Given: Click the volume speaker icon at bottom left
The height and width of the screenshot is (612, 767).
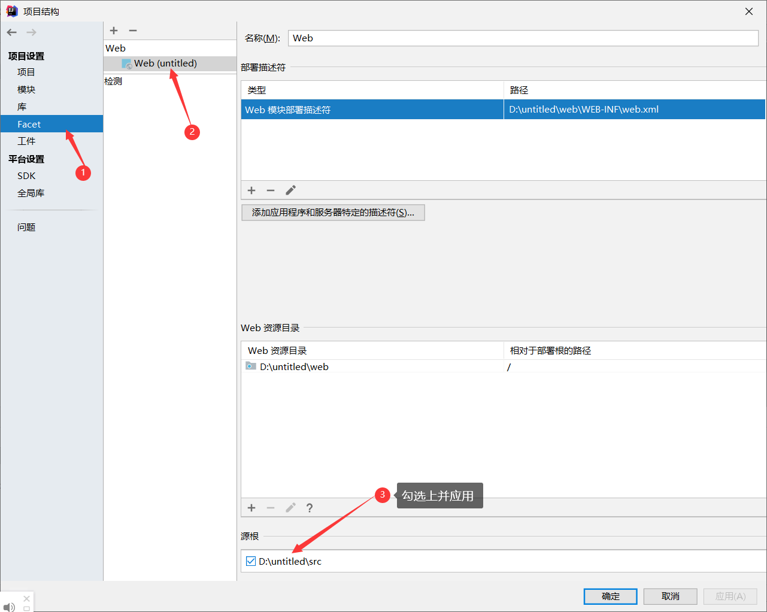Looking at the screenshot, I should (9, 607).
